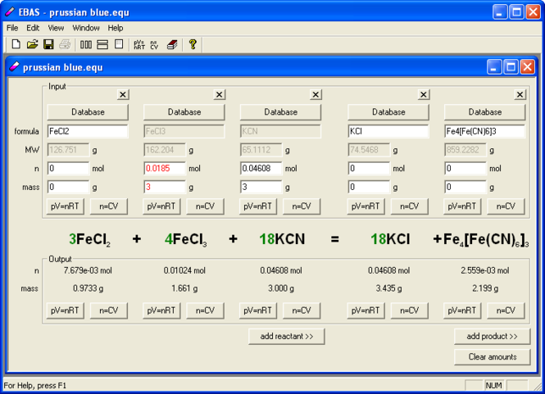Click output n=CV button under 1.661 g

(x=205, y=310)
